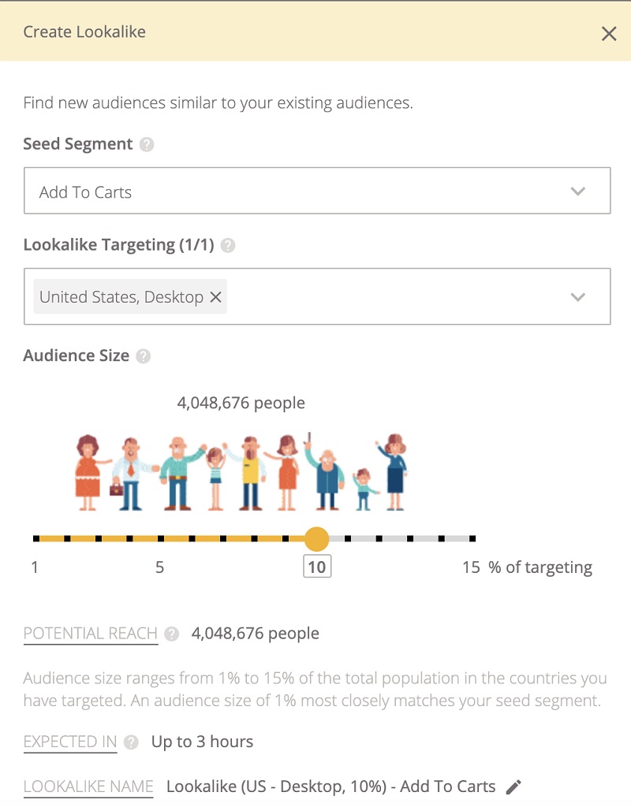Image resolution: width=631 pixels, height=807 pixels.
Task: Remove the United States, Desktop tag
Action: [x=215, y=297]
